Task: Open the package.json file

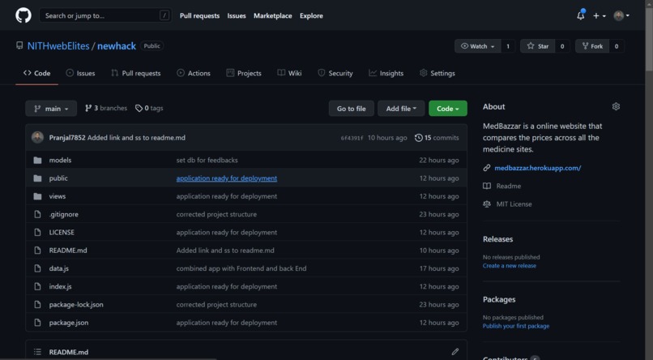Action: (69, 323)
